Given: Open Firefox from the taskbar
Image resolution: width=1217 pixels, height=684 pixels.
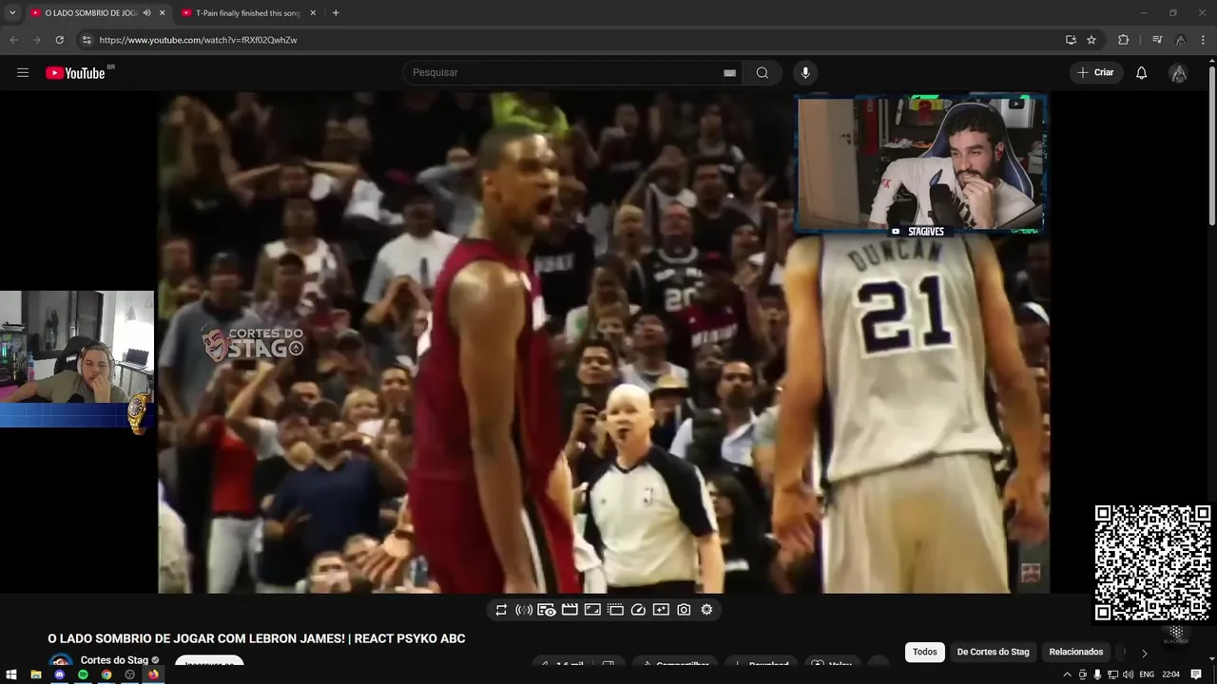Looking at the screenshot, I should coord(153,674).
